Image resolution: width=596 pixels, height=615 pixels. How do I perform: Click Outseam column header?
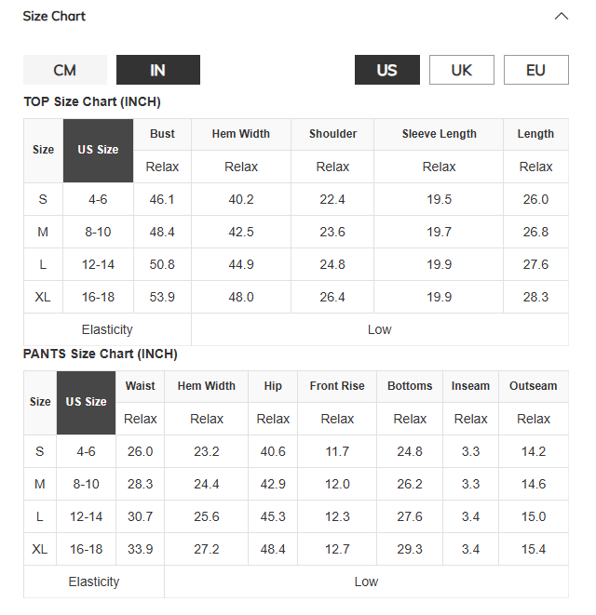point(534,386)
